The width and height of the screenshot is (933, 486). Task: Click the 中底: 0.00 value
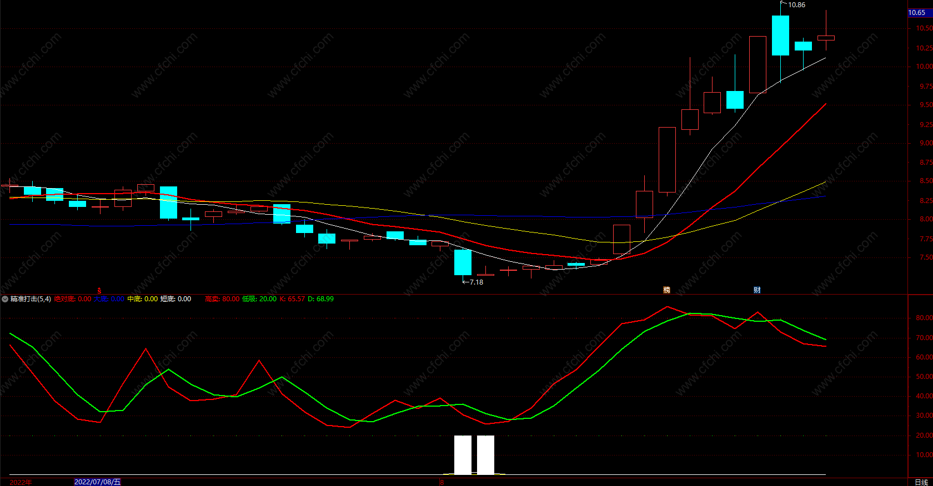(143, 299)
